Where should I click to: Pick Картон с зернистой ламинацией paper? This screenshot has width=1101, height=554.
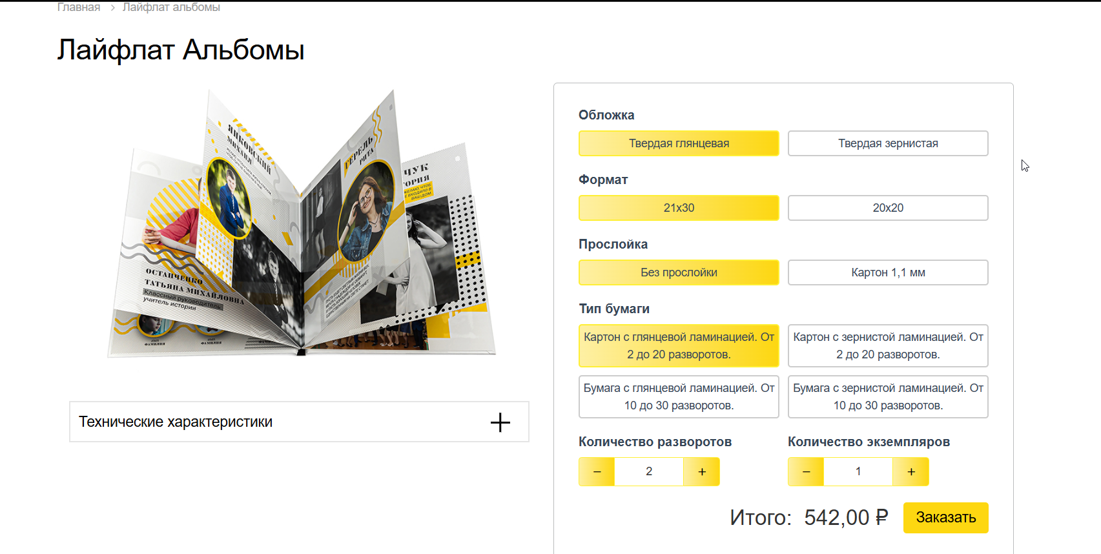tap(888, 345)
